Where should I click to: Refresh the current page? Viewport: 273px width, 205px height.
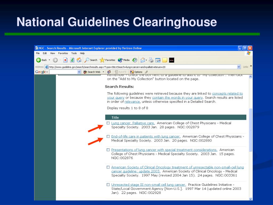(72, 60)
